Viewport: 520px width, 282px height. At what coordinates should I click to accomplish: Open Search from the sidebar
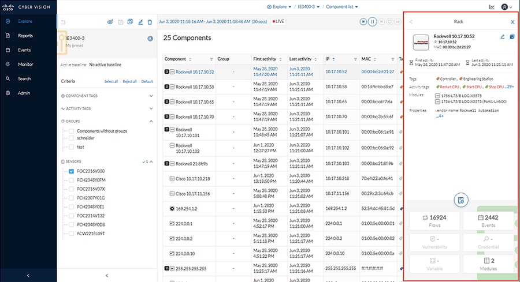point(24,79)
